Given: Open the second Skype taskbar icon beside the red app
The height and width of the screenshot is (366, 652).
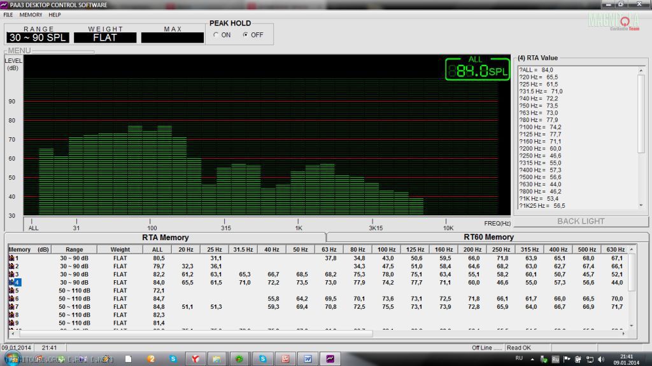Looking at the screenshot, I should [x=262, y=359].
